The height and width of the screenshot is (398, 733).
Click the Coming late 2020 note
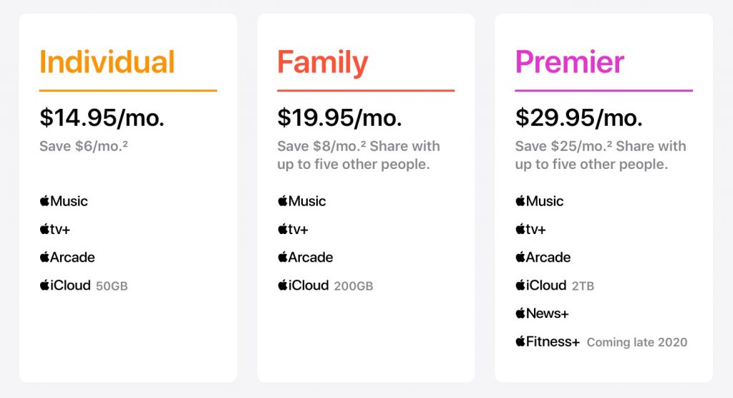tap(636, 342)
